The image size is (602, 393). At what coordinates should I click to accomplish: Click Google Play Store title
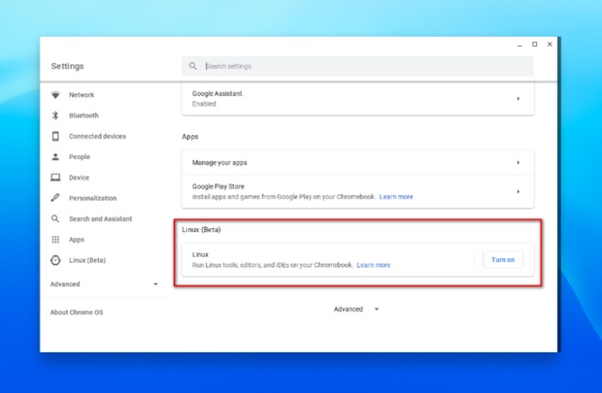(218, 186)
